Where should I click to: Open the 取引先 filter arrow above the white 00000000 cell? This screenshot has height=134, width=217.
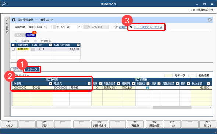tap(89, 83)
